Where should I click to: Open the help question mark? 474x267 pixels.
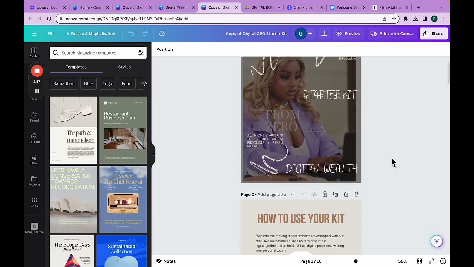pos(443,261)
